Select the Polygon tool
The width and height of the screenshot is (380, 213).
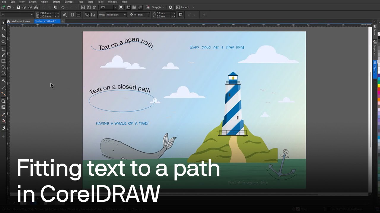click(x=3, y=73)
